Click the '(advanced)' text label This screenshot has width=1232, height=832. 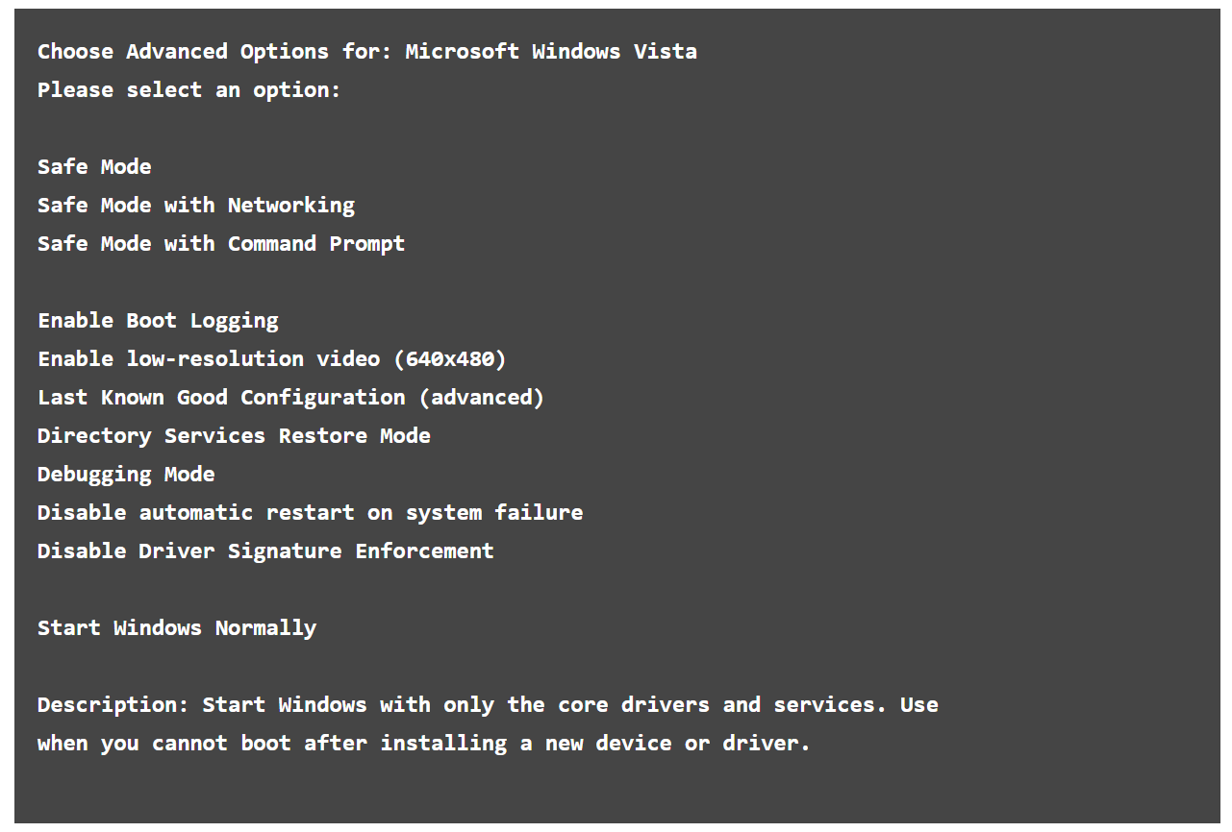(x=482, y=398)
